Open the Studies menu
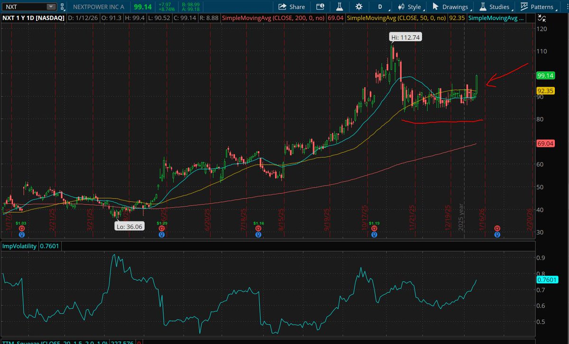The width and height of the screenshot is (569, 344). point(496,7)
